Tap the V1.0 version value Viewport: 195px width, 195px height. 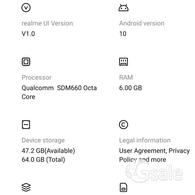28,34
